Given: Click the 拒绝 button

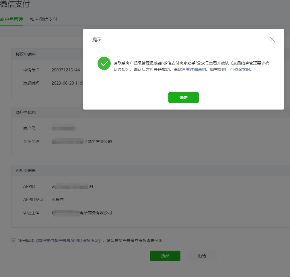Looking at the screenshot, I should (202, 256).
